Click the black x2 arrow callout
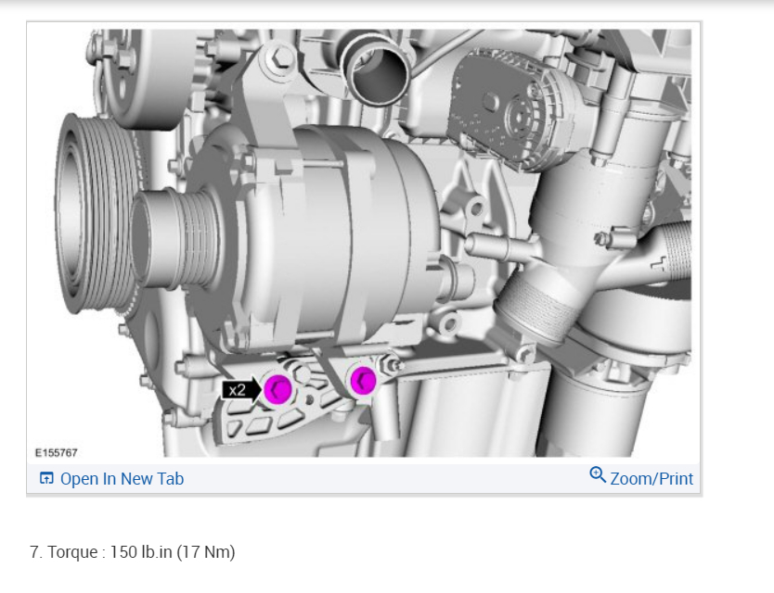Viewport: 774px width, 593px height. 241,390
